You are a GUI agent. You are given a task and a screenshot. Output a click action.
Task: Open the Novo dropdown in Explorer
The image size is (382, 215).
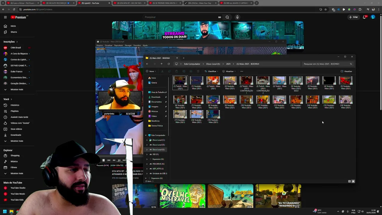[x=151, y=71]
